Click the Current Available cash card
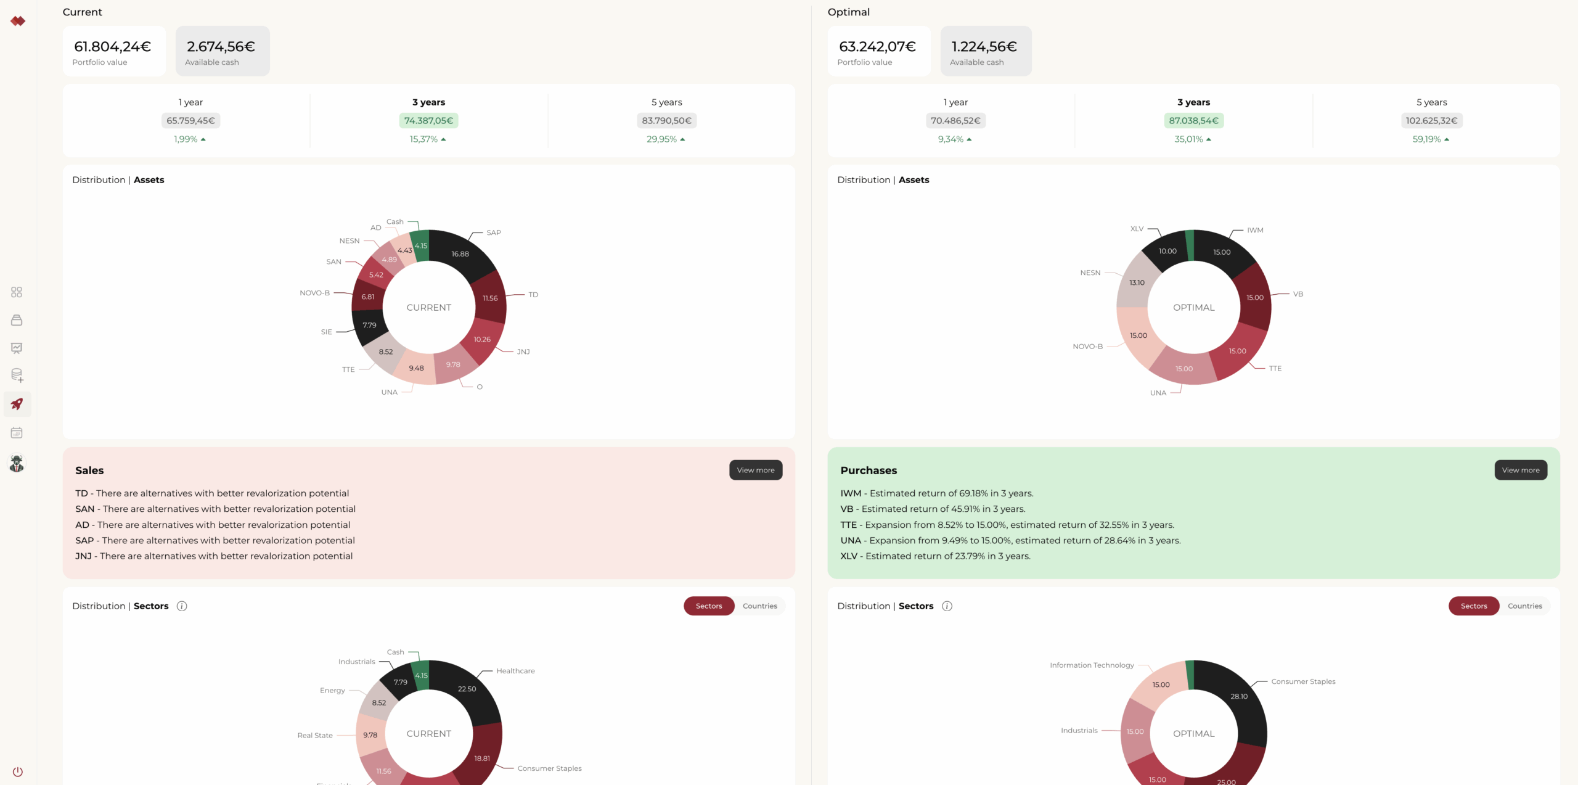 (222, 51)
